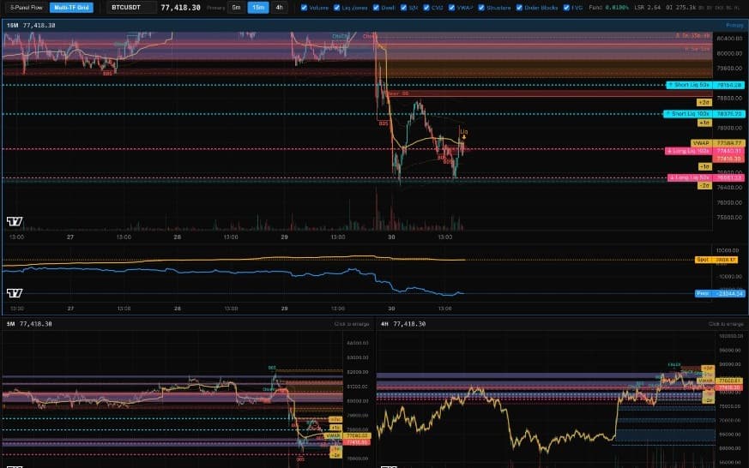Click the 80000.00 price axis label in 15M chart

click(x=729, y=53)
